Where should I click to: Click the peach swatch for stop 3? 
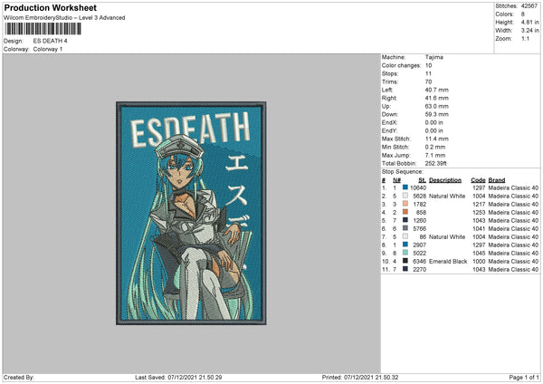[405, 204]
